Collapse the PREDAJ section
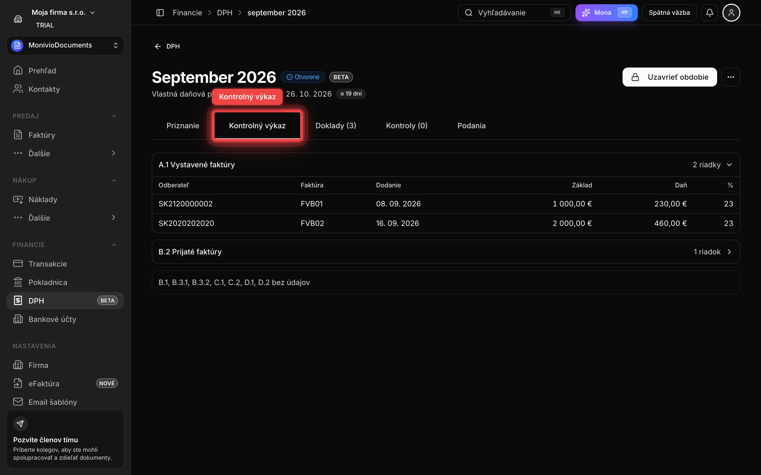The image size is (761, 475). pyautogui.click(x=114, y=116)
